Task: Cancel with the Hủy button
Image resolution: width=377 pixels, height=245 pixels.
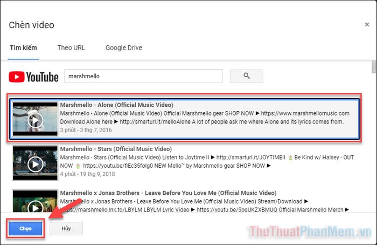Action: point(66,228)
